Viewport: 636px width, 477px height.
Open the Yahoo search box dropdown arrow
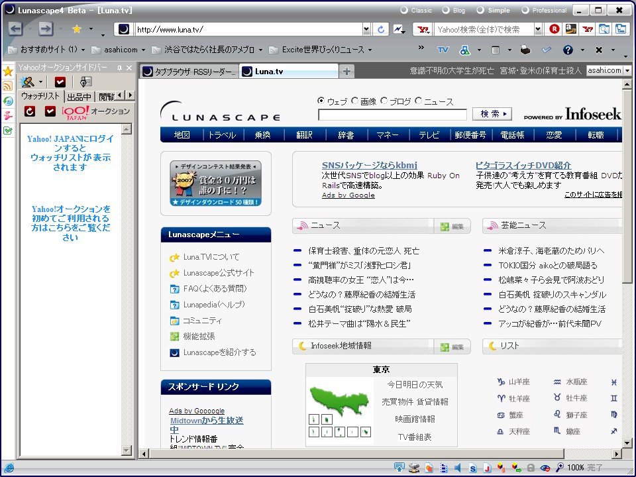(x=538, y=29)
